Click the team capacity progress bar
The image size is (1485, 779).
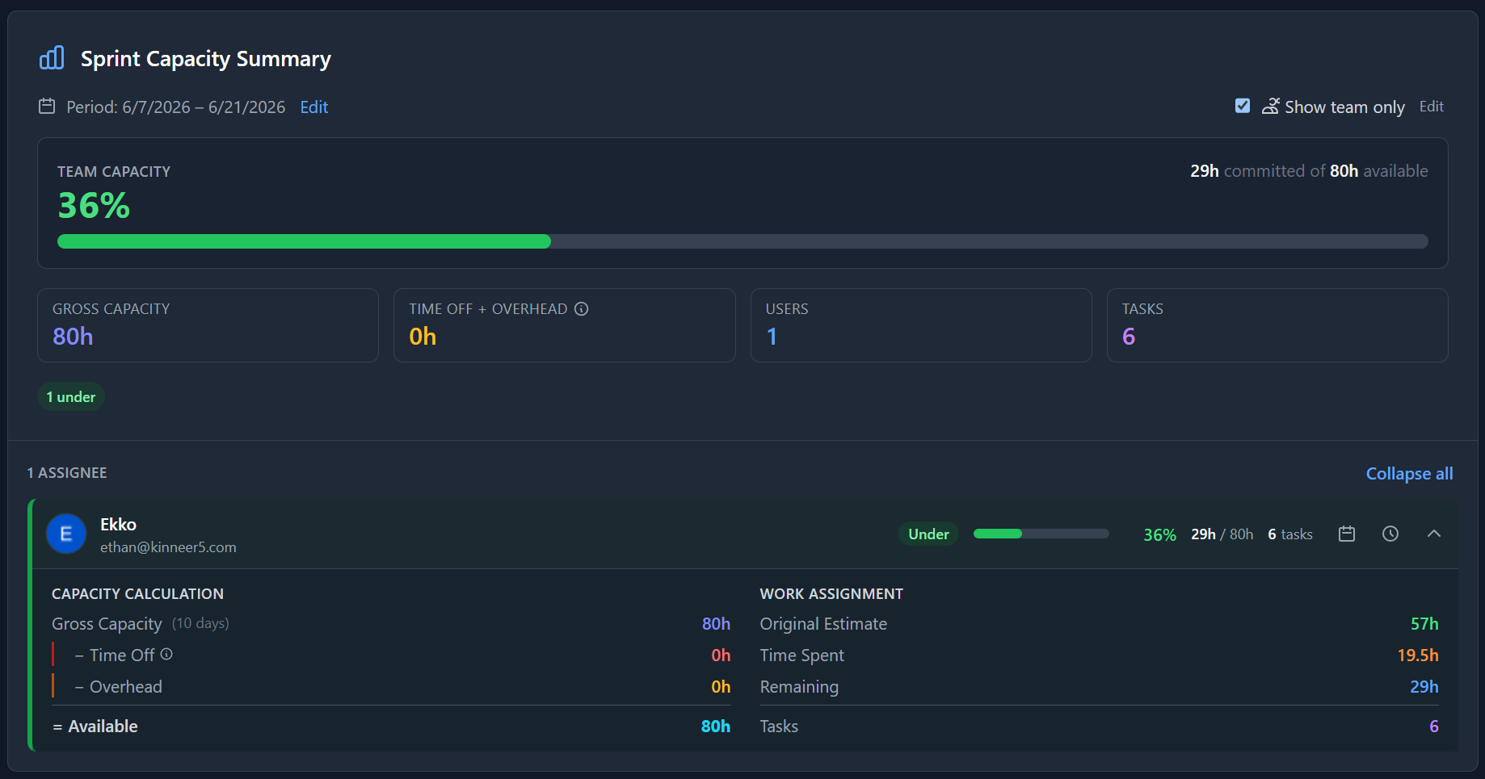[742, 241]
